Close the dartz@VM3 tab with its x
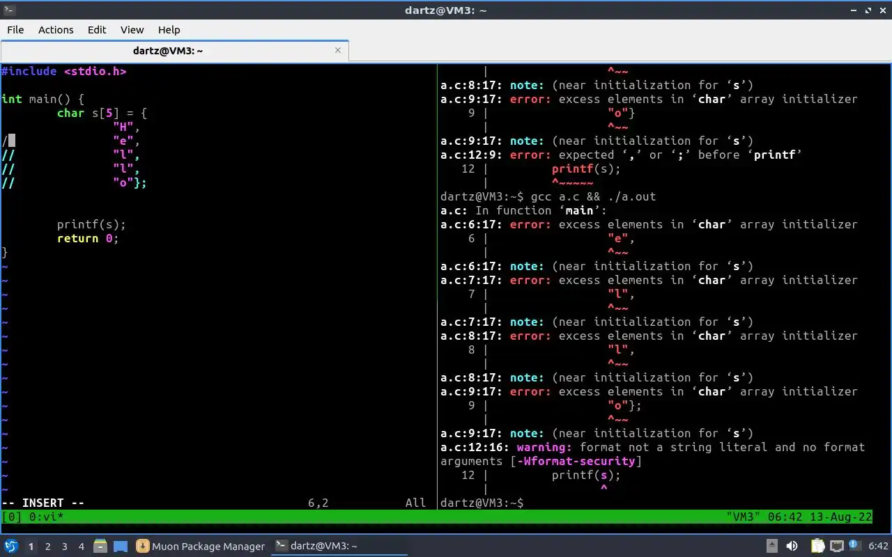This screenshot has height=557, width=892. (x=338, y=50)
